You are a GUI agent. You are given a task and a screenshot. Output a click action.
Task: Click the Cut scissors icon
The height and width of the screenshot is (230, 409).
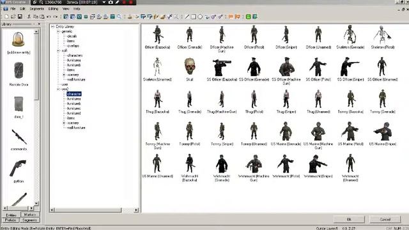coord(29,17)
